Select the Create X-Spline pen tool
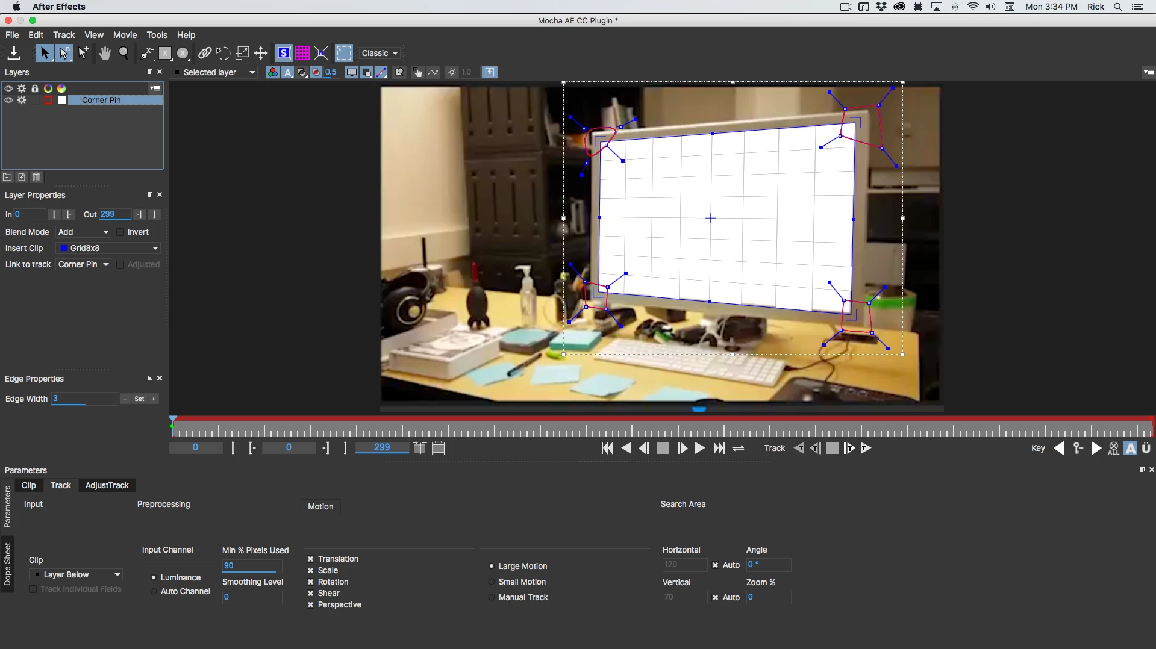 pos(146,53)
